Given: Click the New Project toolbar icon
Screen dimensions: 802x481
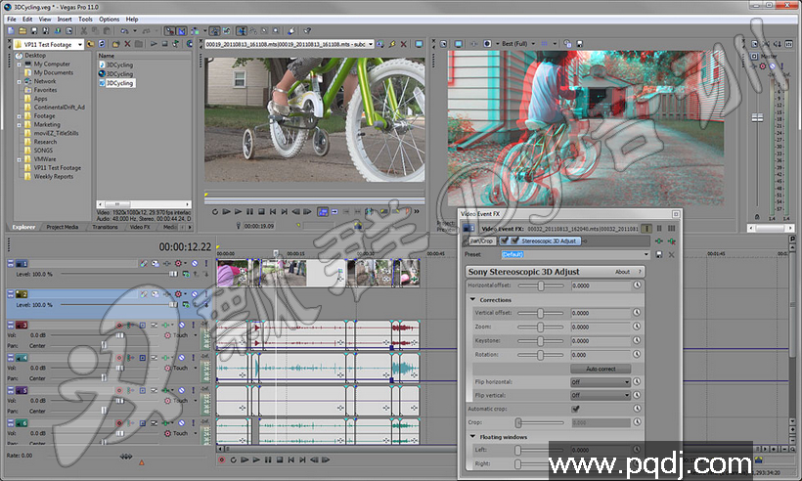Looking at the screenshot, I should tap(11, 31).
